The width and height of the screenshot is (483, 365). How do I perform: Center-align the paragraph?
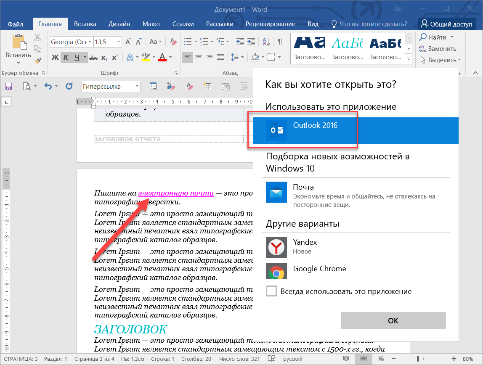[x=199, y=57]
